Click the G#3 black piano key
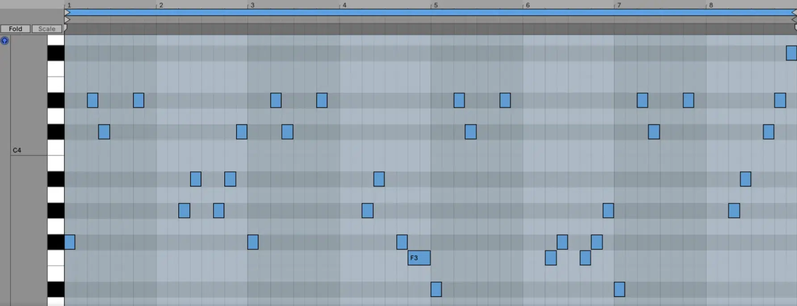Image resolution: width=797 pixels, height=306 pixels. (x=56, y=211)
